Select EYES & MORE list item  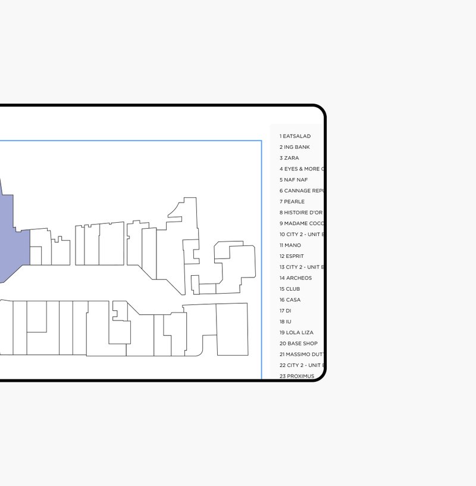pos(301,169)
